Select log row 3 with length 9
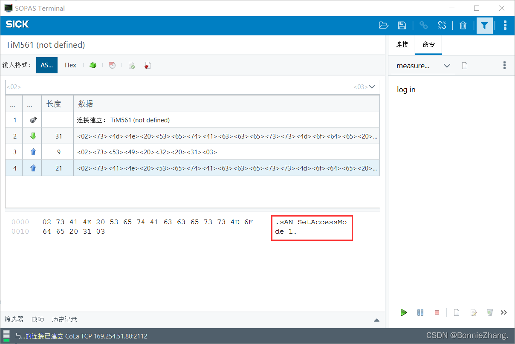Image resolution: width=515 pixels, height=344 pixels. pos(192,152)
